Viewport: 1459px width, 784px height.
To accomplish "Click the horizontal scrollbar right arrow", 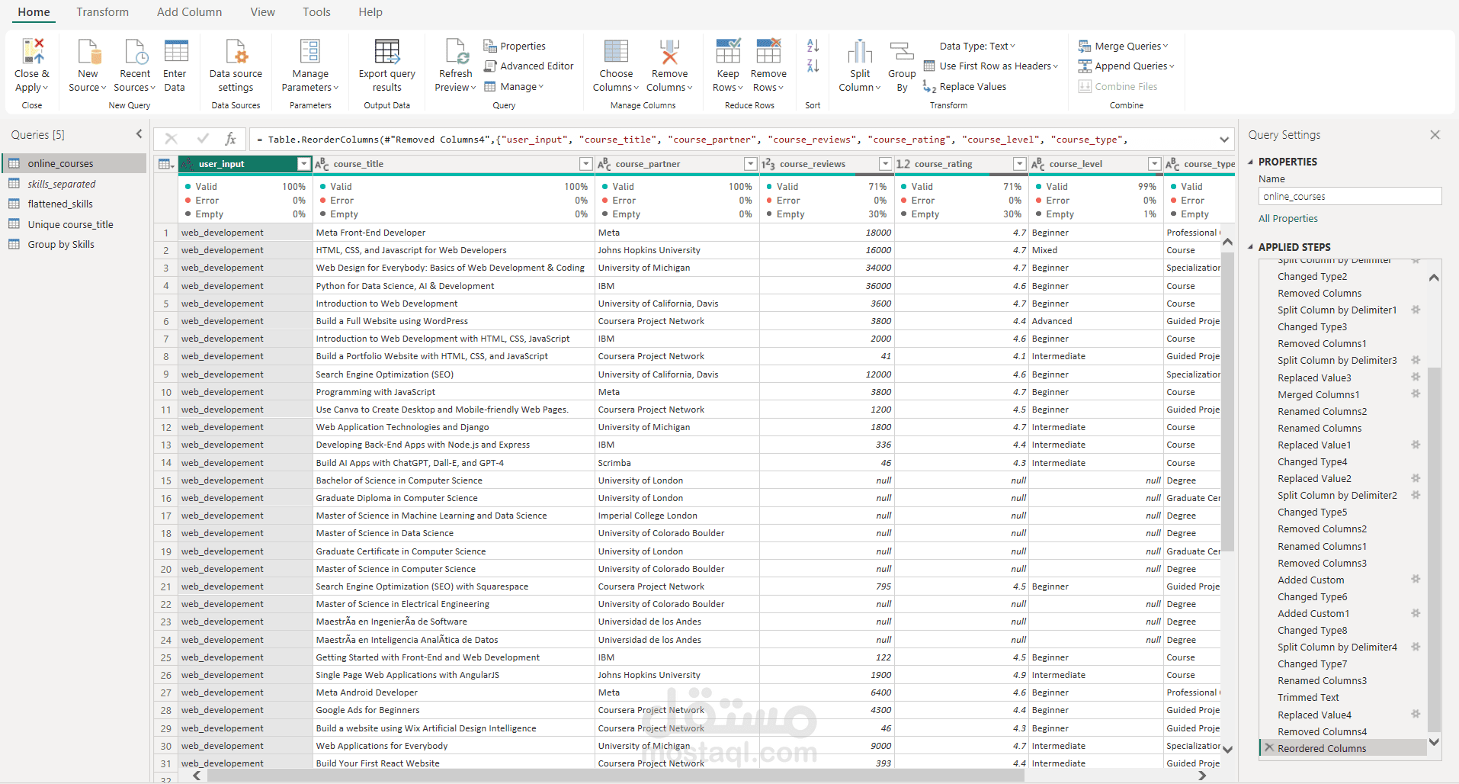I will click(1202, 776).
